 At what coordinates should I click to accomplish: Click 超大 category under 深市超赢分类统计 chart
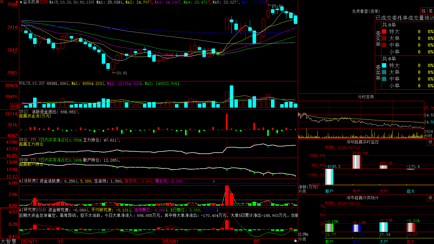click(x=411, y=241)
